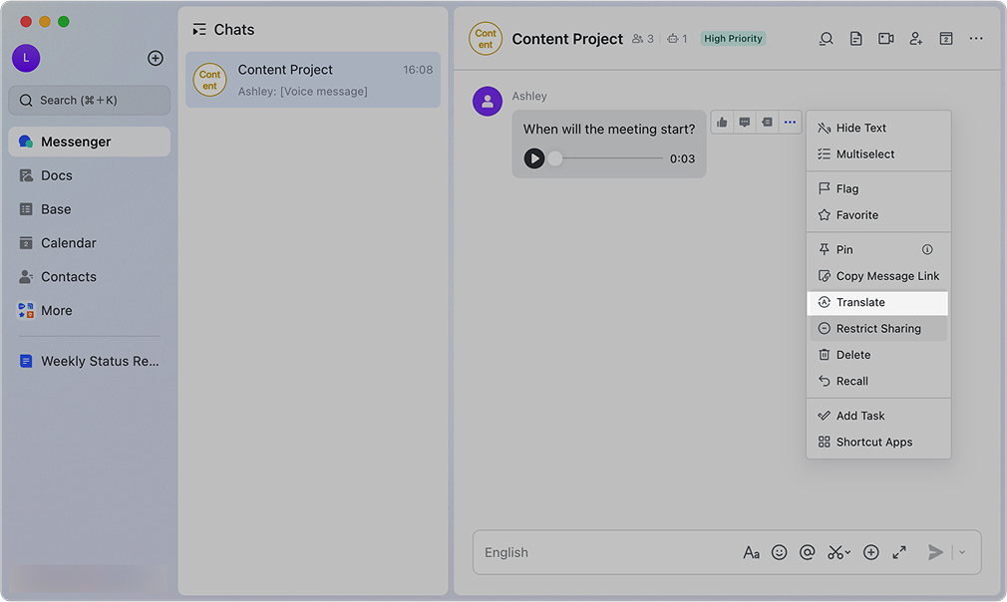Screen dimensions: 1007x602
Task: Open the emoji picker in message box
Action: tap(780, 552)
